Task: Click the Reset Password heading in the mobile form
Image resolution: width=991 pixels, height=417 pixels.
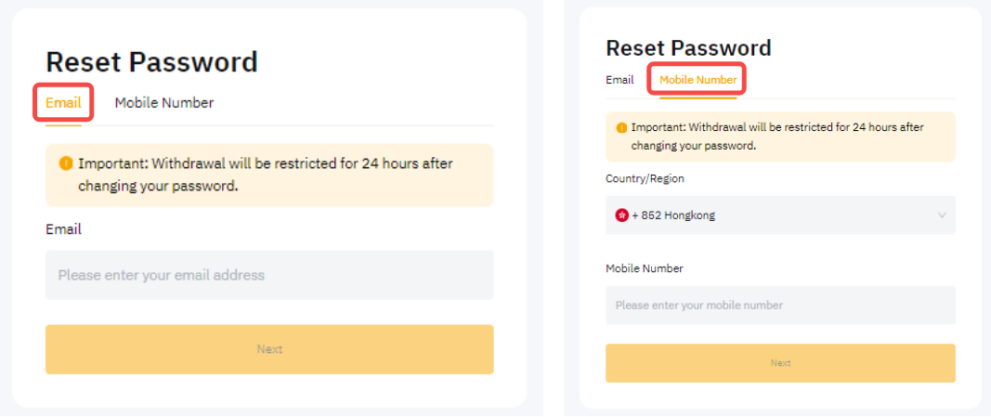Action: pos(688,48)
